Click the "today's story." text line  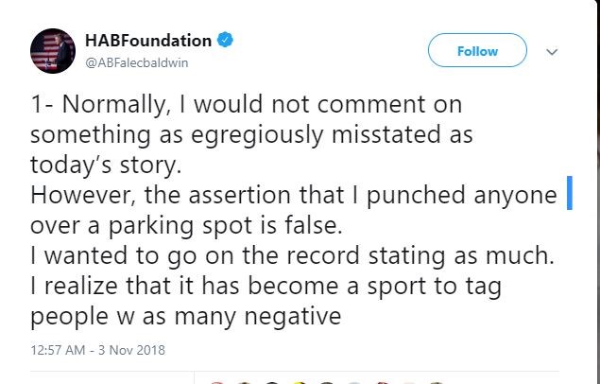coord(103,166)
